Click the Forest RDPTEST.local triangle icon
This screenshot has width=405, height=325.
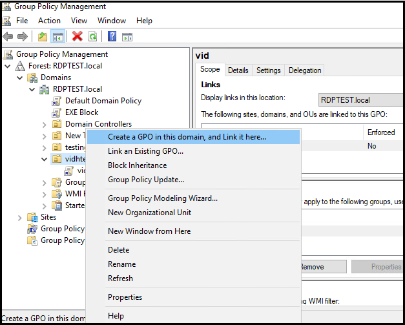click(x=20, y=66)
